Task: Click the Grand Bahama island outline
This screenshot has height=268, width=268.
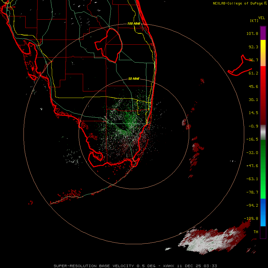Action: point(240,66)
